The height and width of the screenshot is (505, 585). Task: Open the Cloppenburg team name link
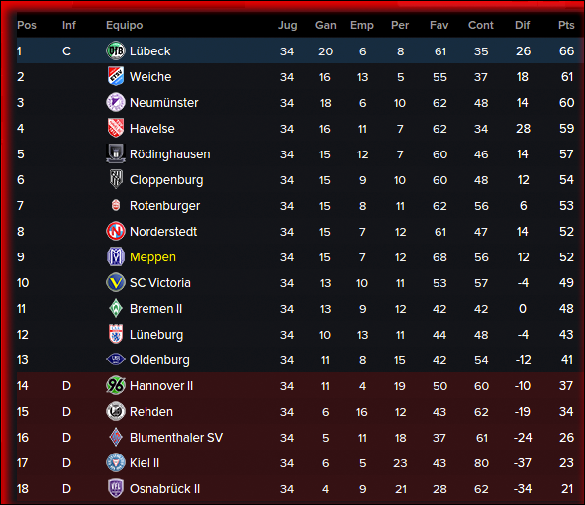[x=166, y=180]
